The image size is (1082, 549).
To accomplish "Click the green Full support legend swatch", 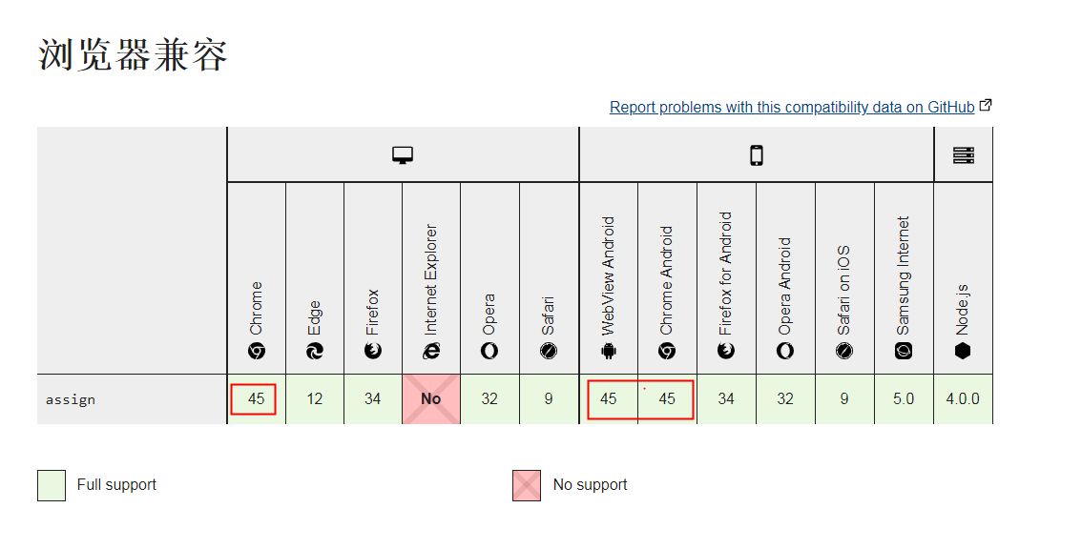I will pos(52,485).
